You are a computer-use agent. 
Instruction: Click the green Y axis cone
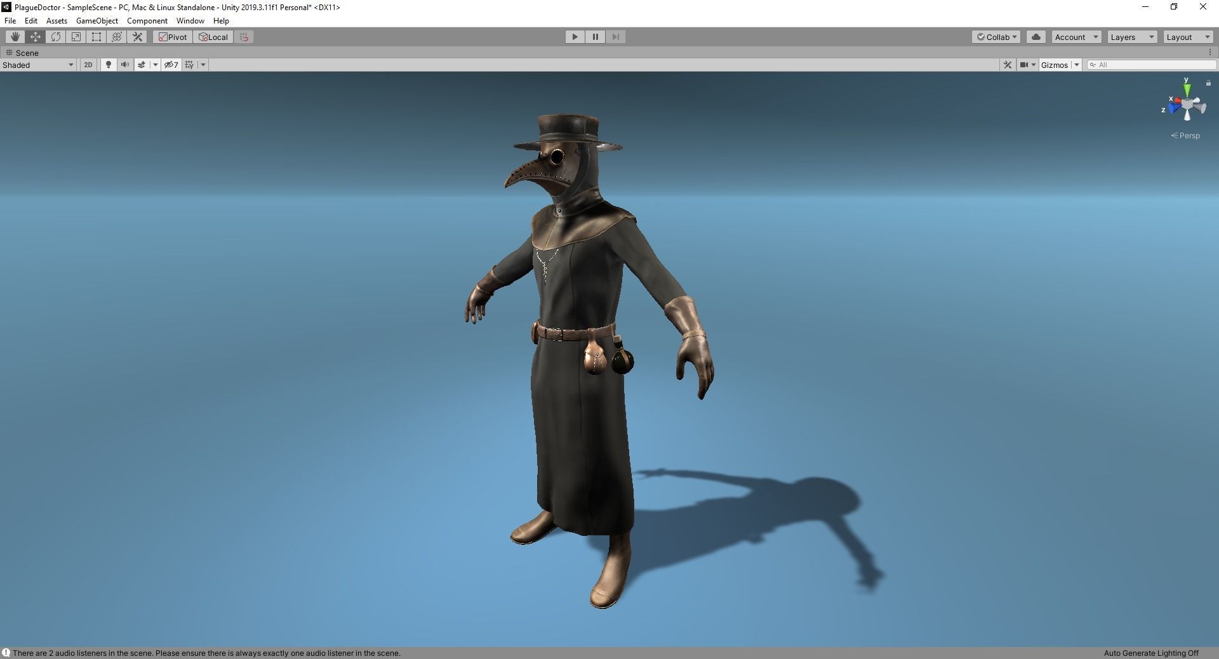coord(1187,89)
